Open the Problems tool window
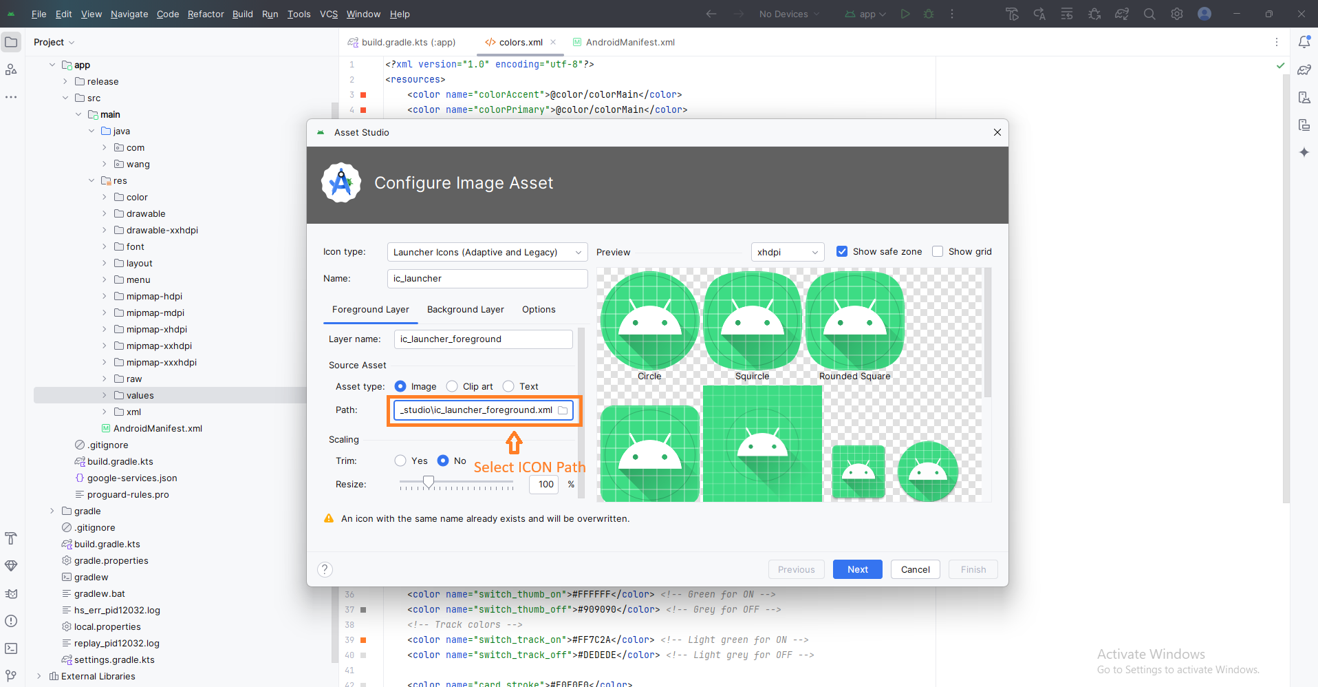This screenshot has width=1318, height=687. click(x=11, y=621)
